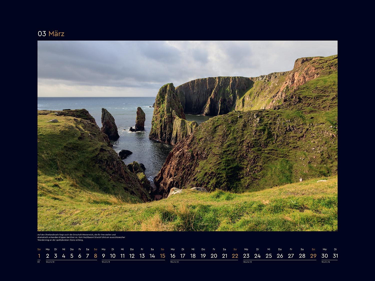Pick date 15 highlighted in orange
Image resolution: width=375 pixels, height=281 pixels.
point(162,256)
